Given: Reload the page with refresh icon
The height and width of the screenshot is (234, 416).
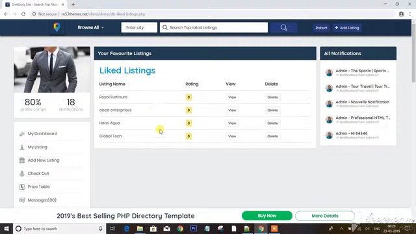Looking at the screenshot, I should pyautogui.click(x=23, y=14).
